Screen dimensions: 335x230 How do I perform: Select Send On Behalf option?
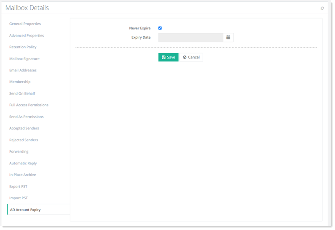(x=22, y=93)
